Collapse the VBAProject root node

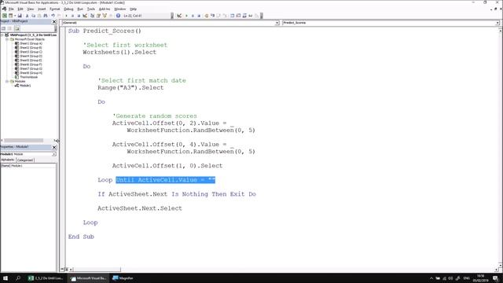2,35
